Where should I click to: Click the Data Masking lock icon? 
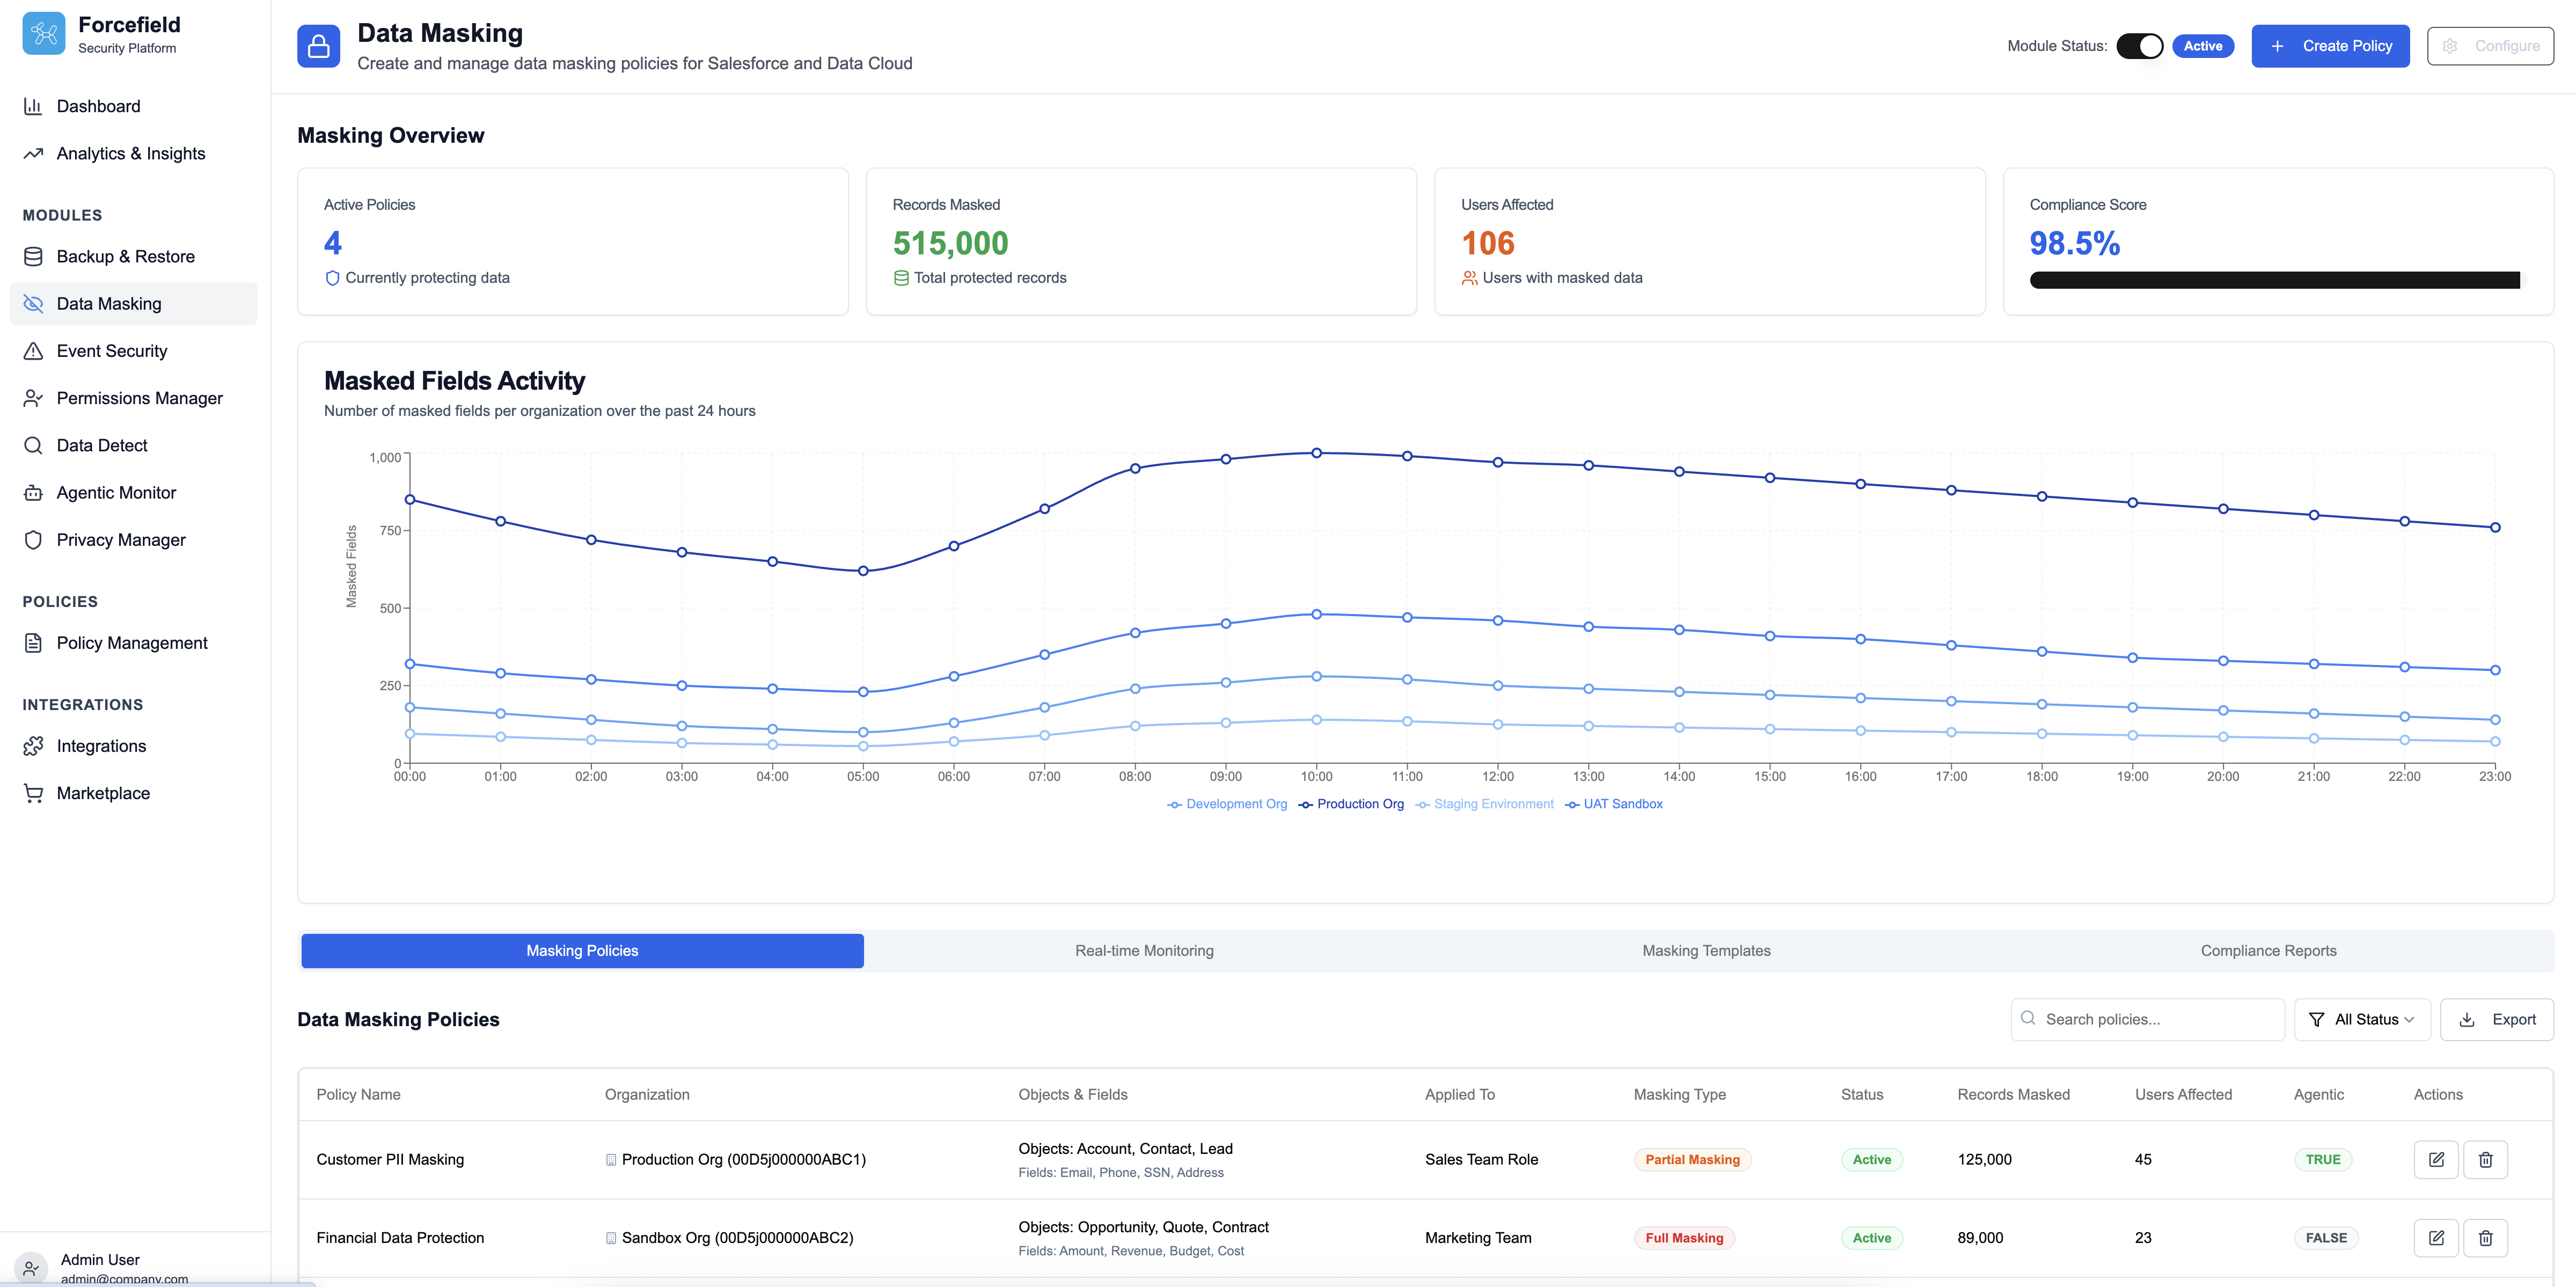pos(318,46)
